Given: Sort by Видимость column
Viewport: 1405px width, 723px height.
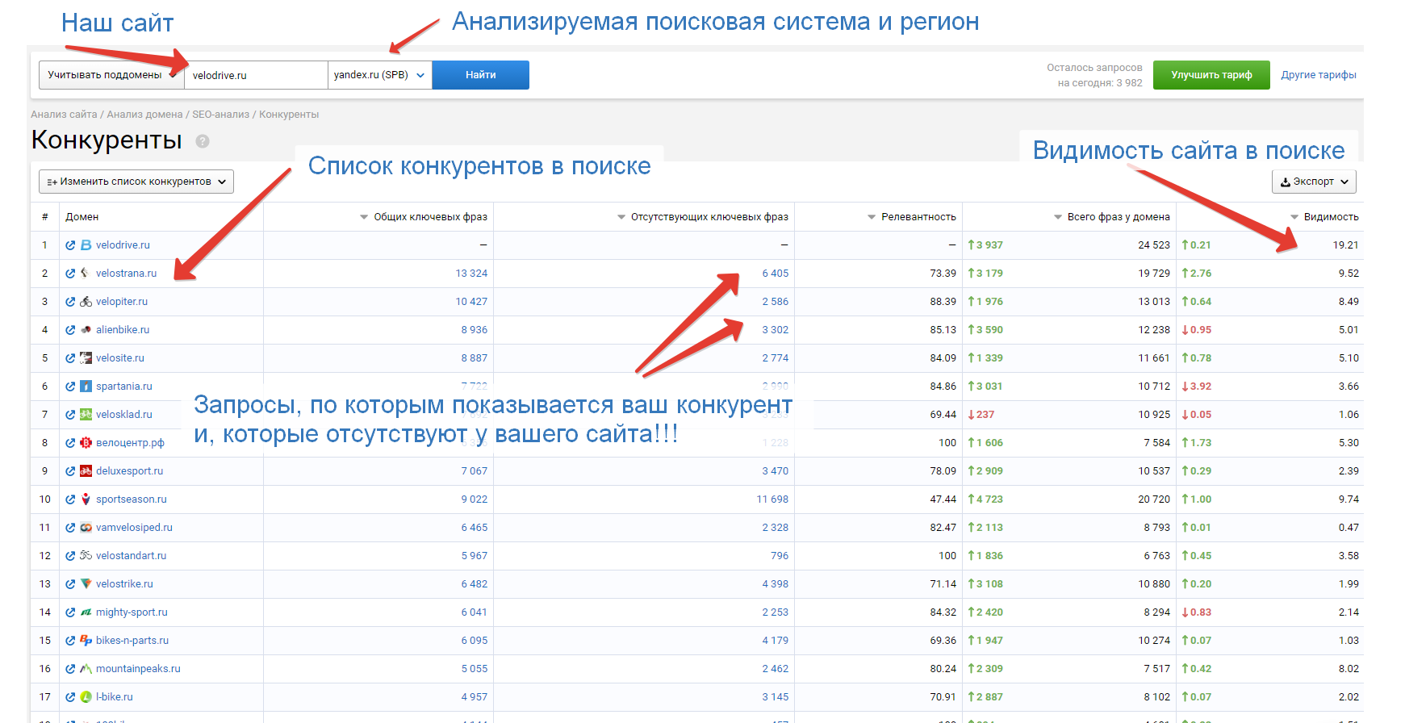Looking at the screenshot, I should [x=1324, y=217].
